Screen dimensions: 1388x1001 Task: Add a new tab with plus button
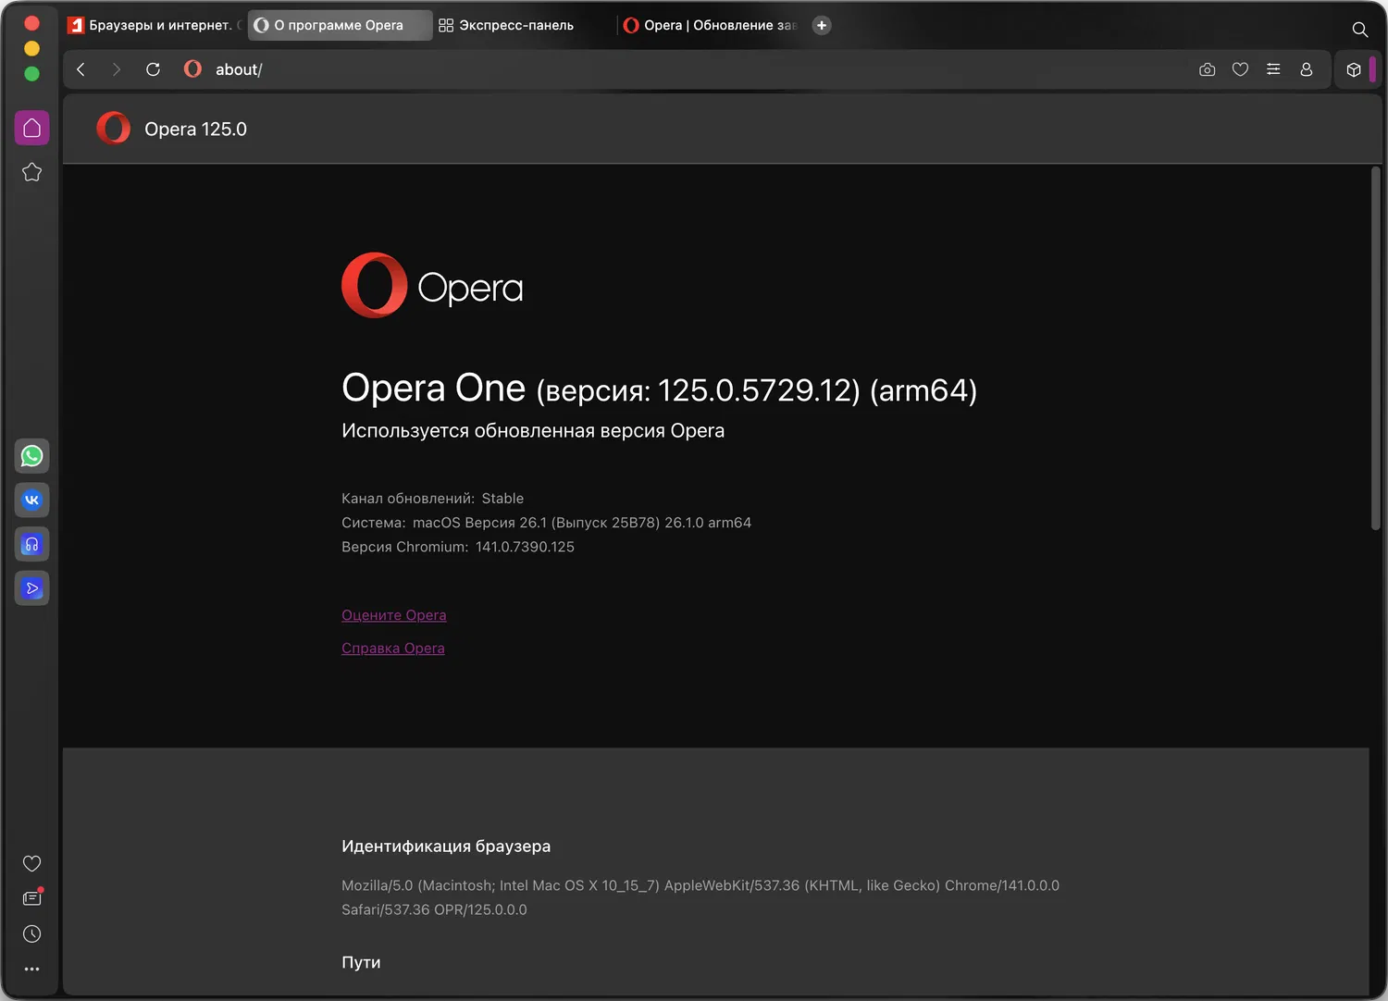coord(821,25)
